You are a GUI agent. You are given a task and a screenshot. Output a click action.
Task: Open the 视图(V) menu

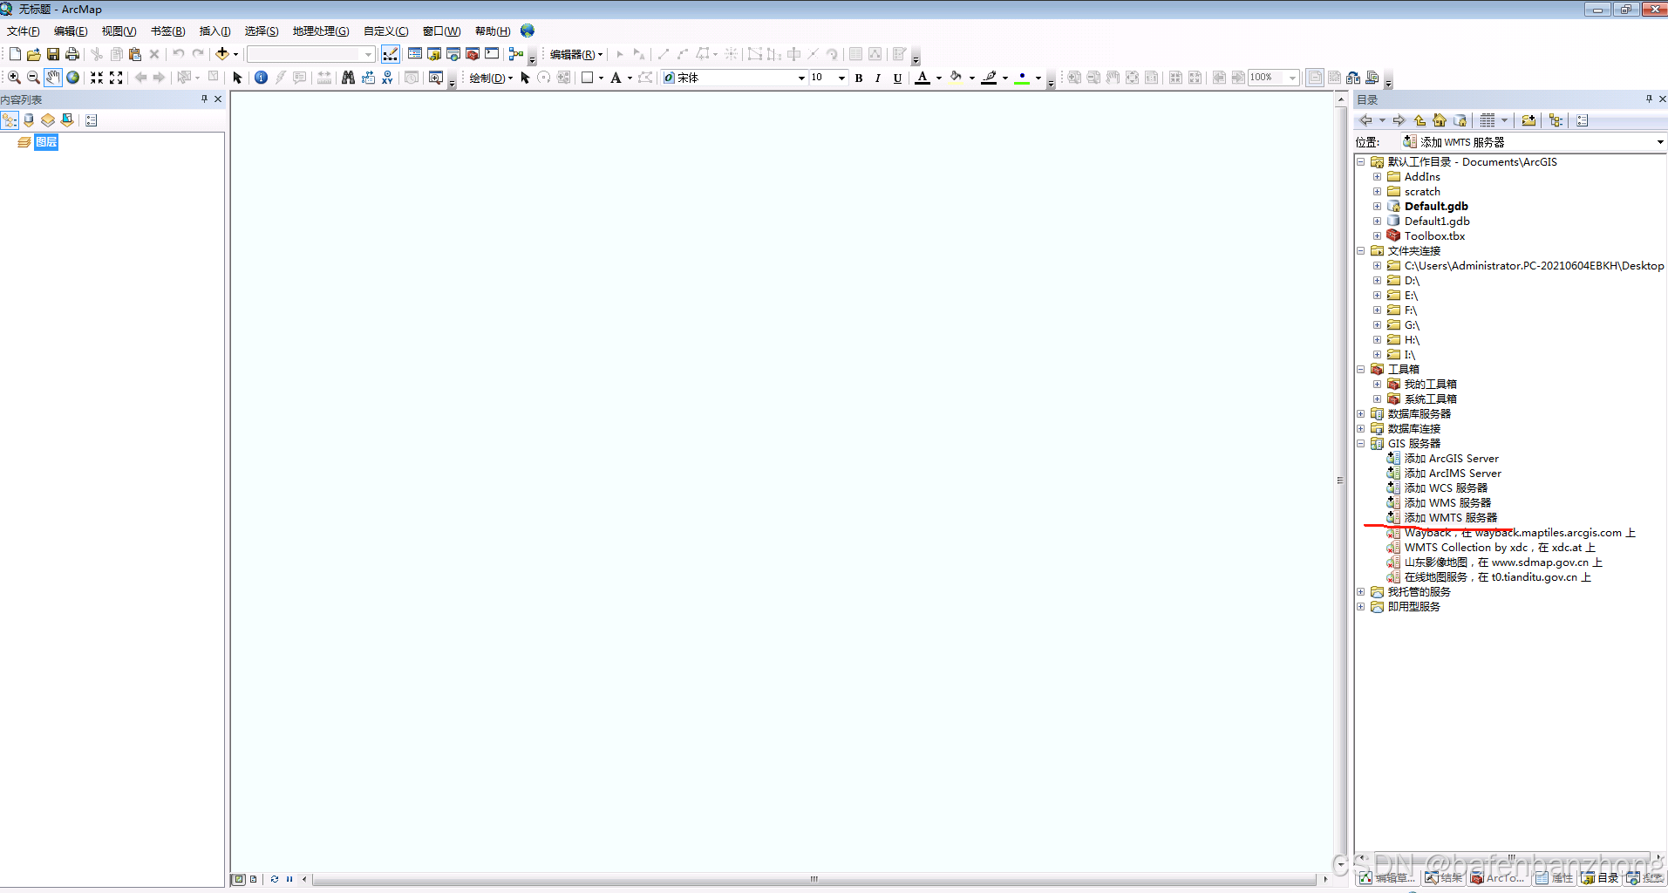coord(119,31)
